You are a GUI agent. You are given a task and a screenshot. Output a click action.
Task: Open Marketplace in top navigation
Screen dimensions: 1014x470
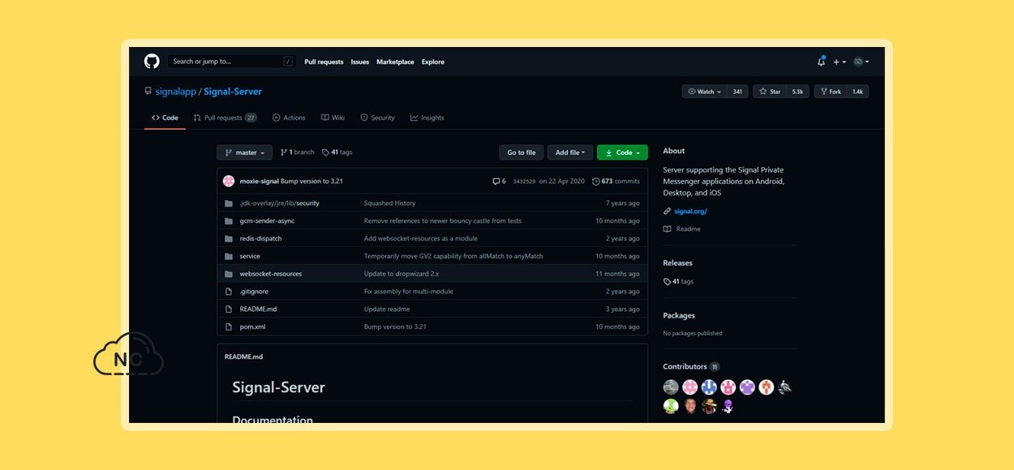pyautogui.click(x=395, y=62)
